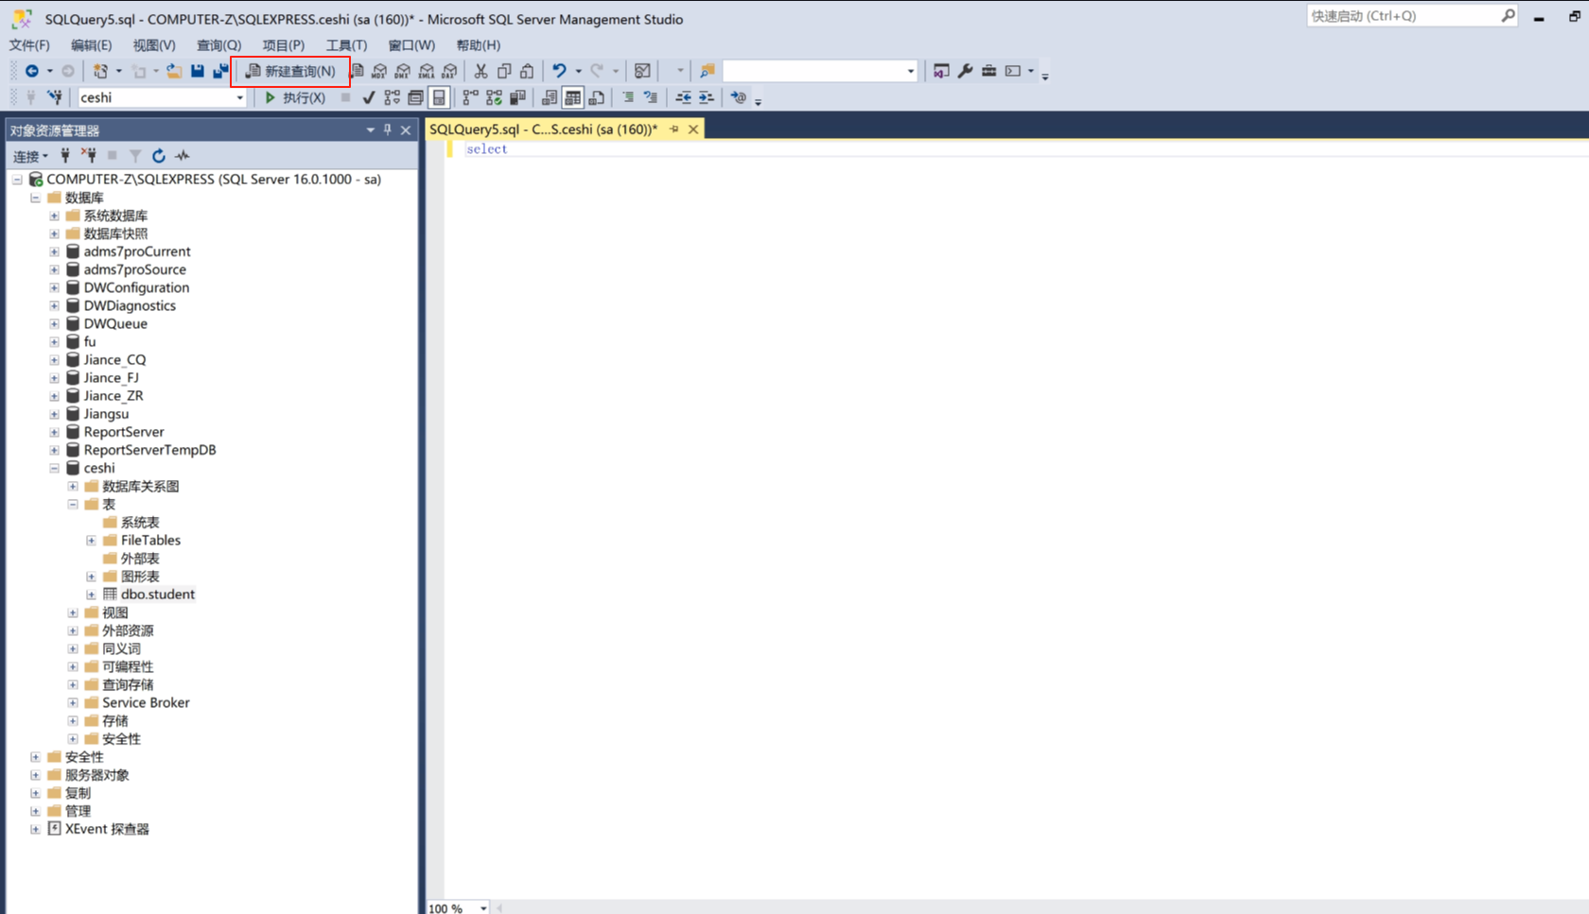This screenshot has width=1589, height=914.
Task: Click the Save All icon
Action: coord(220,71)
